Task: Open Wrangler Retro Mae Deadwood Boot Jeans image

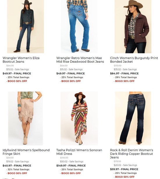Action: coord(79,26)
